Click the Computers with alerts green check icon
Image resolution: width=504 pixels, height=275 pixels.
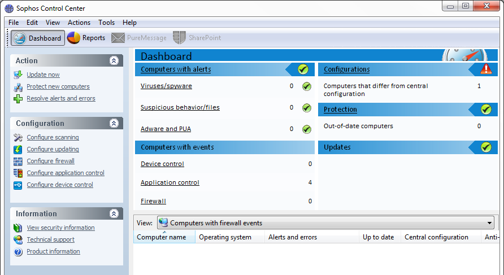click(x=303, y=69)
